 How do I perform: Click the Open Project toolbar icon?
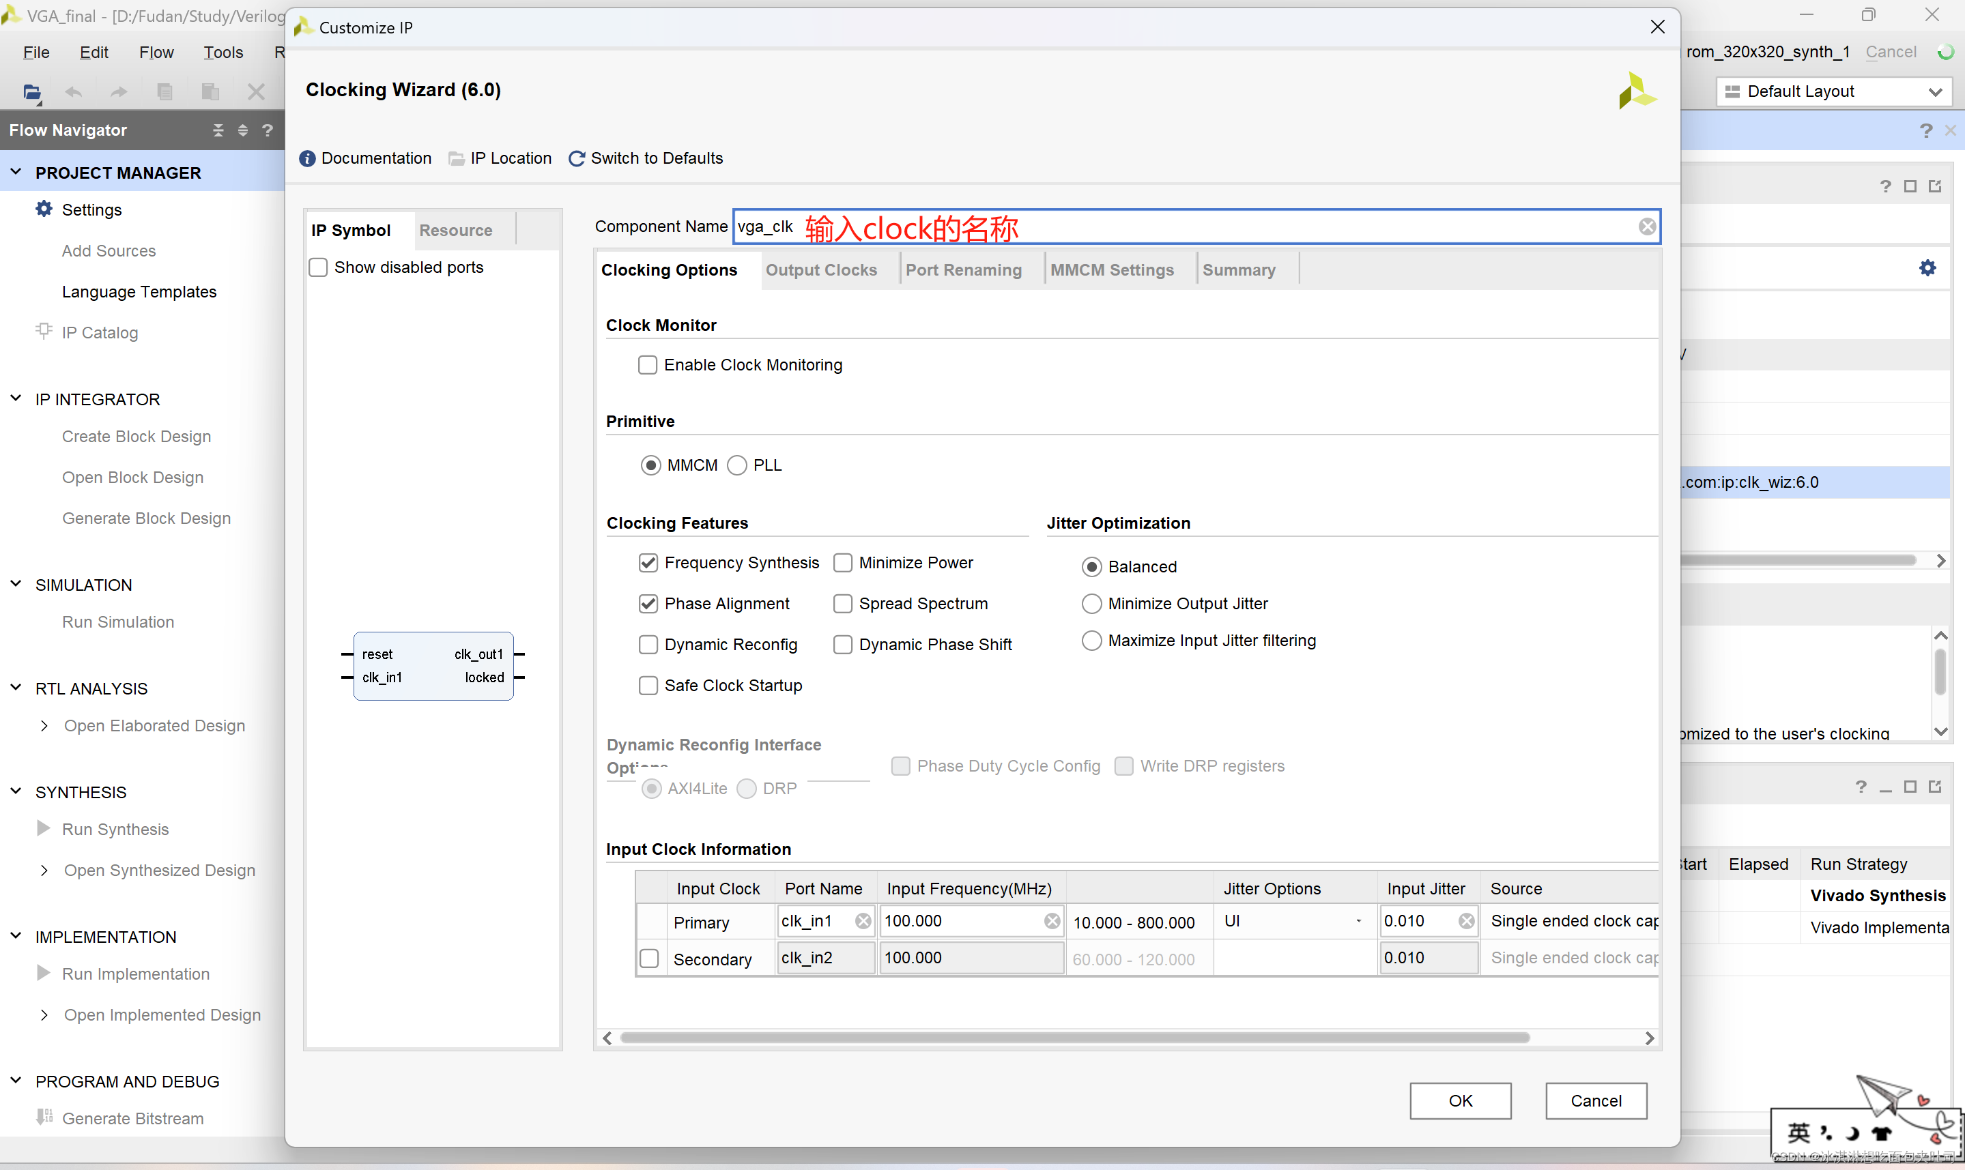(31, 92)
